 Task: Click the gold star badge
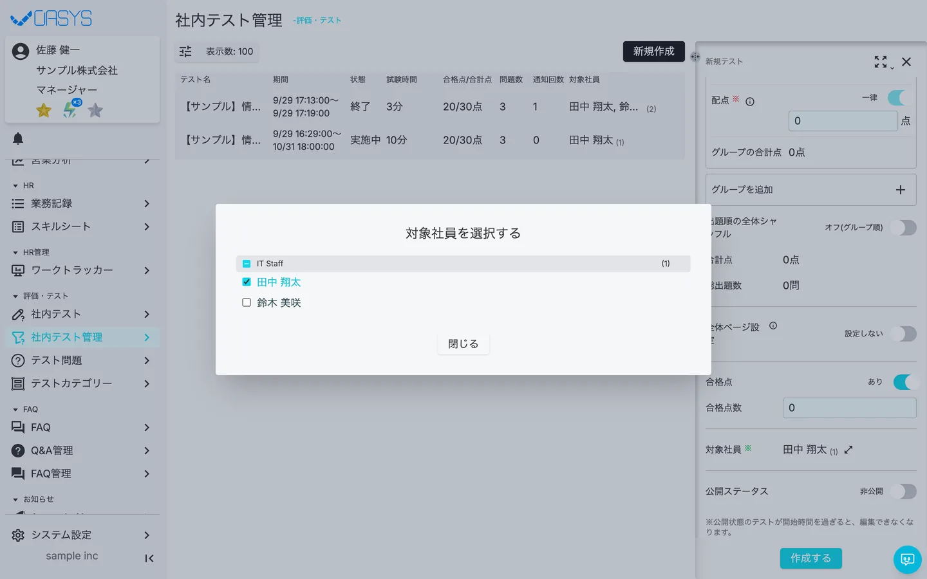[x=44, y=110]
